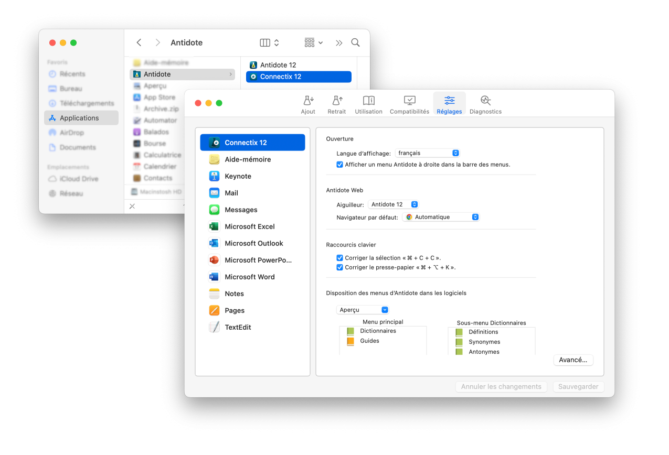Open the Aperçu software selector dropdown
The image size is (669, 455).
[x=363, y=310]
